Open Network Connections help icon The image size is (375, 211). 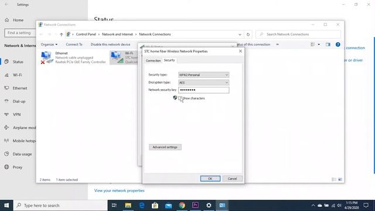pos(337,45)
